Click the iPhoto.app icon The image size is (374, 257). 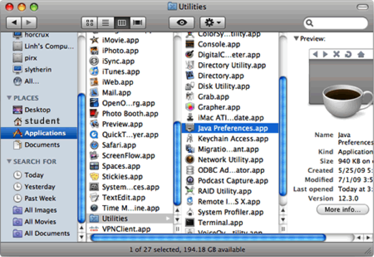tap(94, 51)
